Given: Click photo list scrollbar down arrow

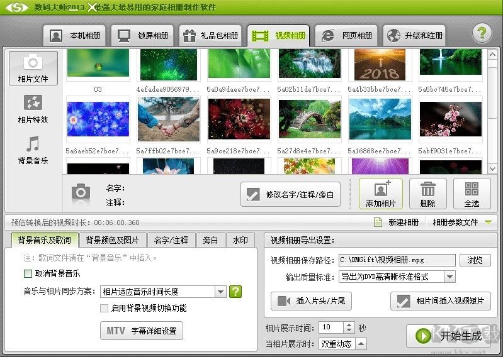Looking at the screenshot, I should click(492, 168).
